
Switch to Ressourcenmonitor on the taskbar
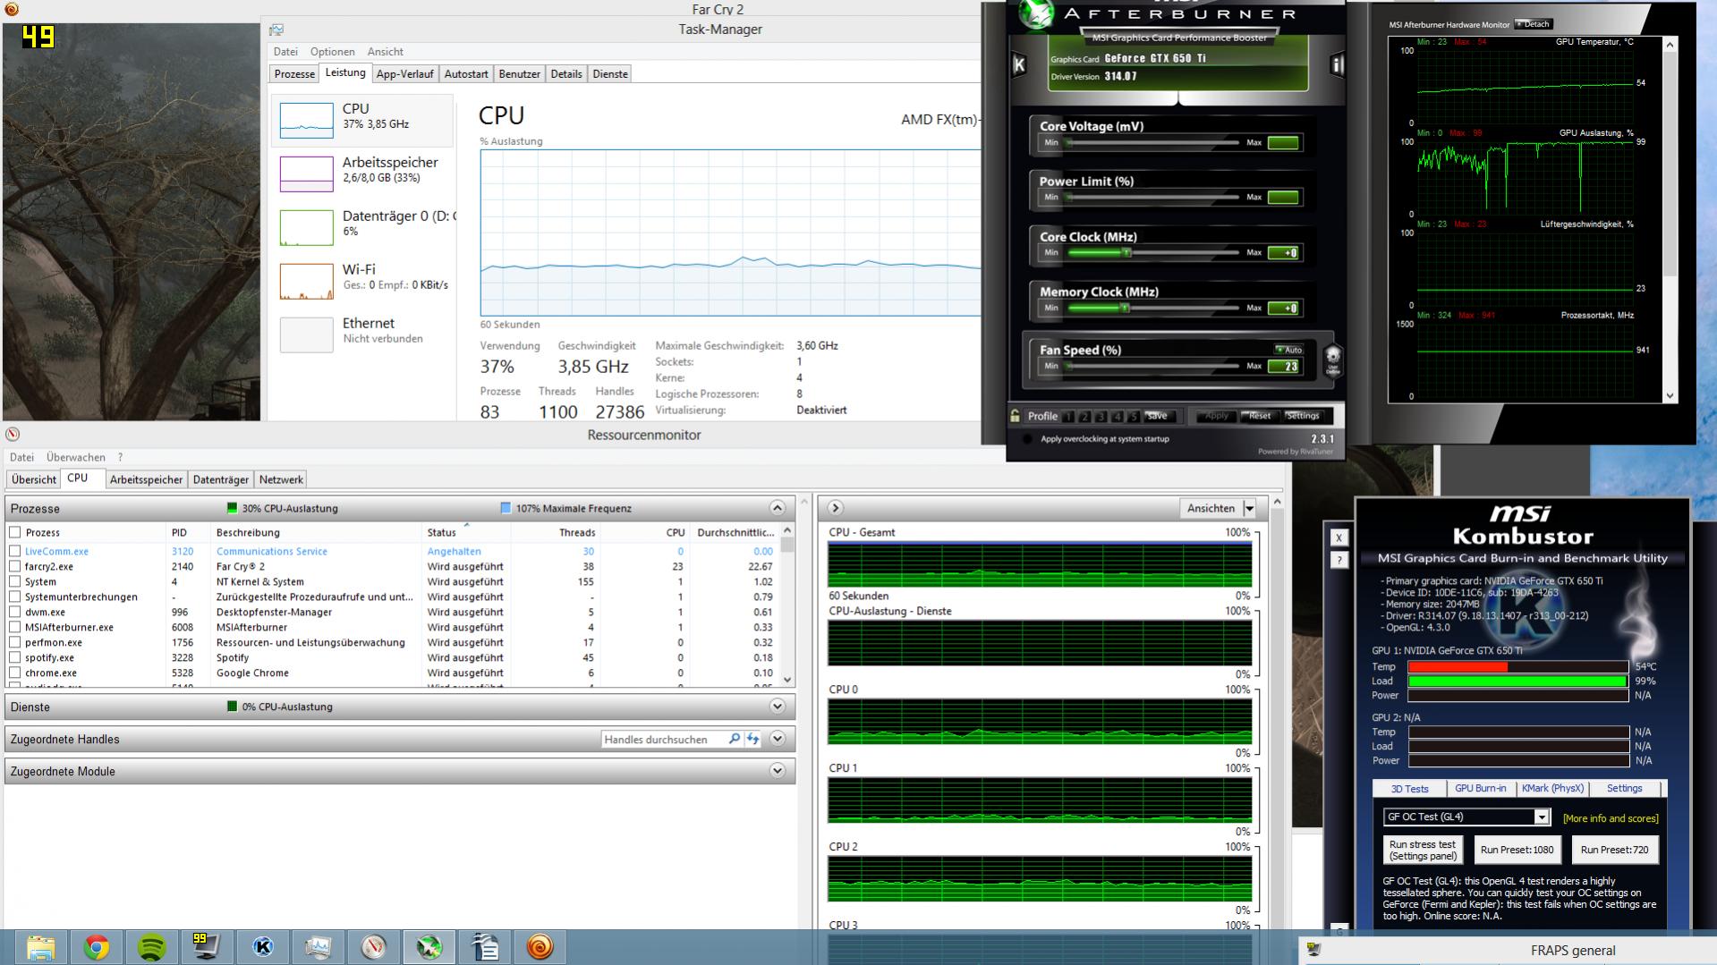click(373, 947)
